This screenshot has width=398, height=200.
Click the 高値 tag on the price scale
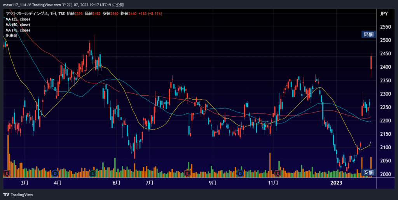tap(368, 34)
